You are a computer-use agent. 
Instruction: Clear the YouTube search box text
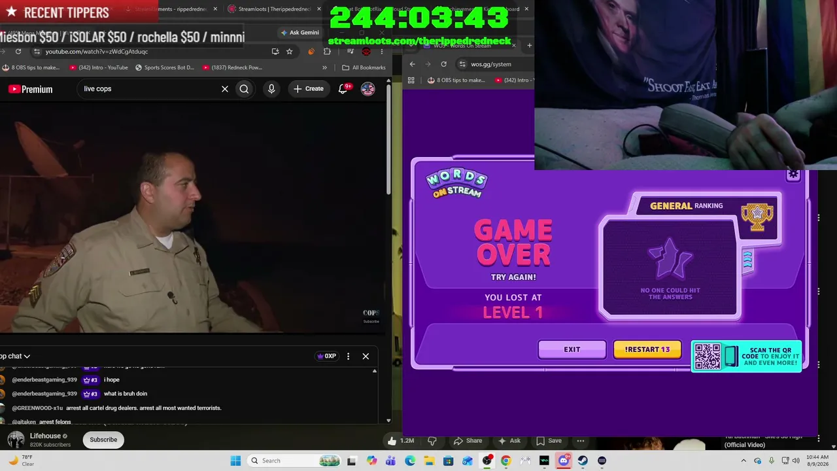[x=225, y=89]
